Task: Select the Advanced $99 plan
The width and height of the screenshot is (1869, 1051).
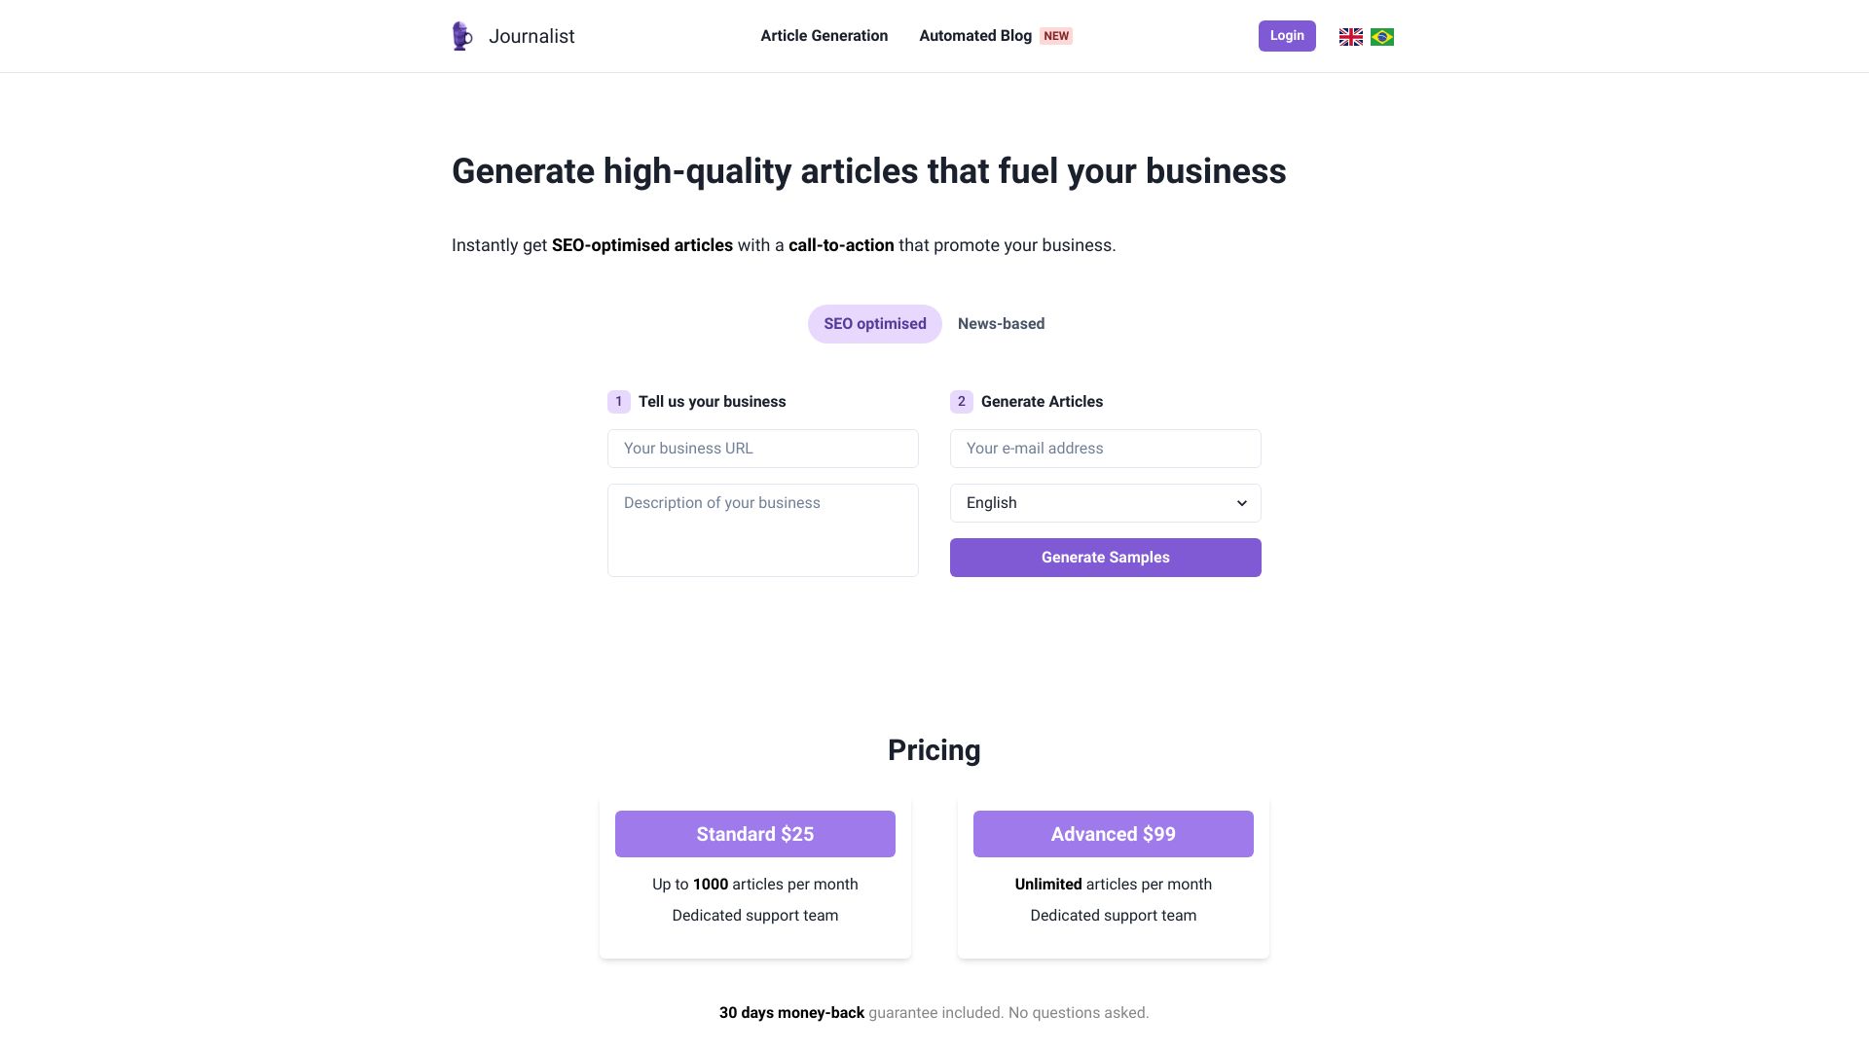Action: pos(1113,834)
